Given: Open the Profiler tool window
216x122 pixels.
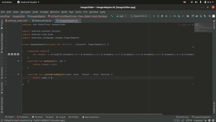Looking at the screenshot, I should click(74, 117).
